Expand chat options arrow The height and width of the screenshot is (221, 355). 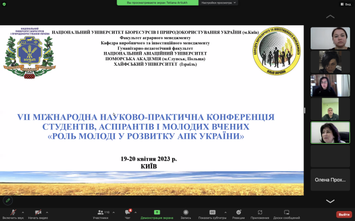coord(135,212)
